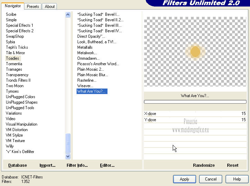Viewport: 250px width, 186px height.
Task: Choose VM Stylize category
Action: (x=14, y=135)
